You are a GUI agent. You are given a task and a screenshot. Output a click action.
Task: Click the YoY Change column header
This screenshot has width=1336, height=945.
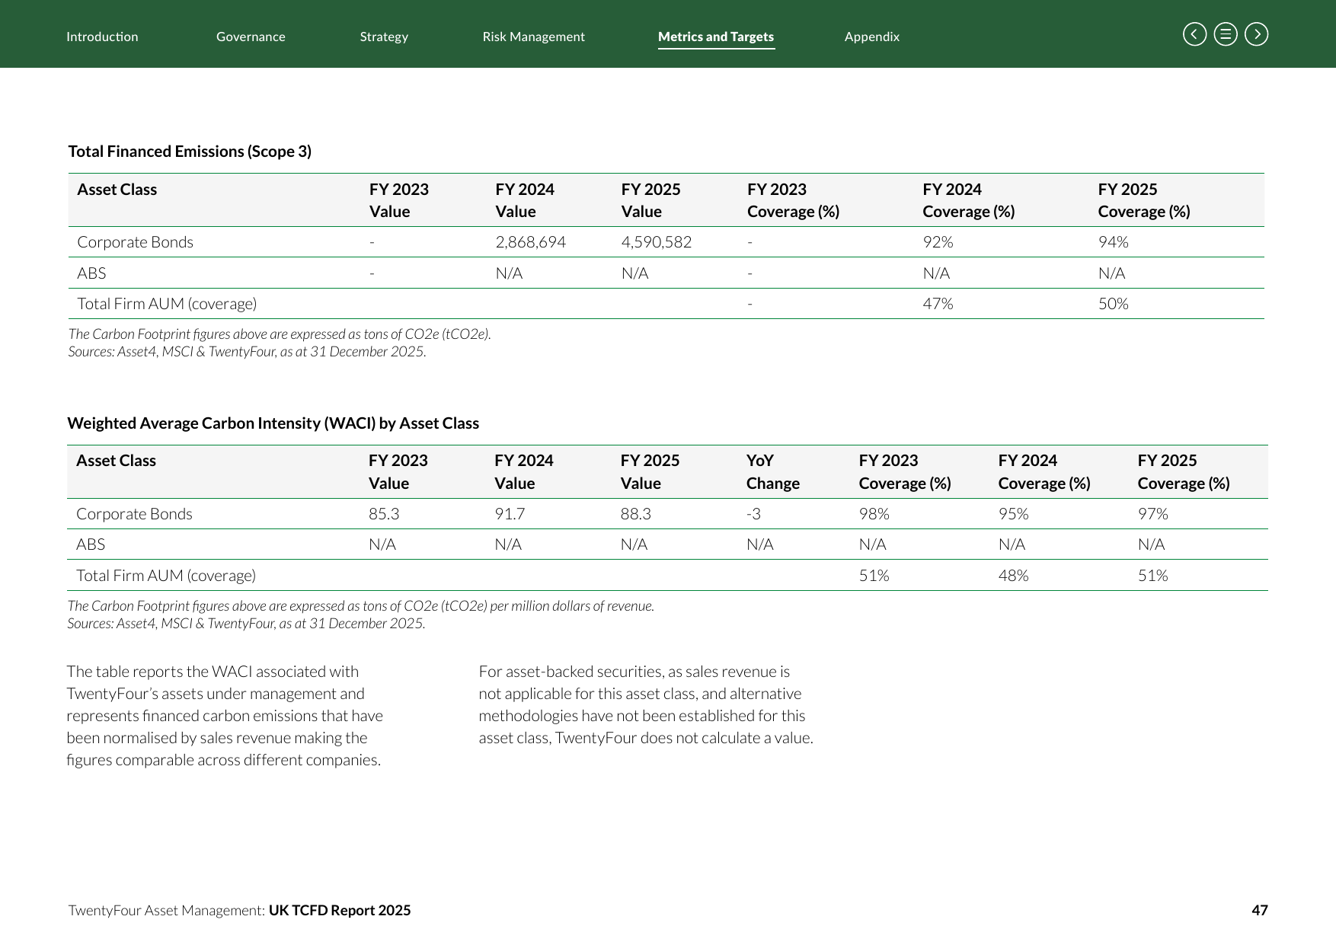point(773,472)
